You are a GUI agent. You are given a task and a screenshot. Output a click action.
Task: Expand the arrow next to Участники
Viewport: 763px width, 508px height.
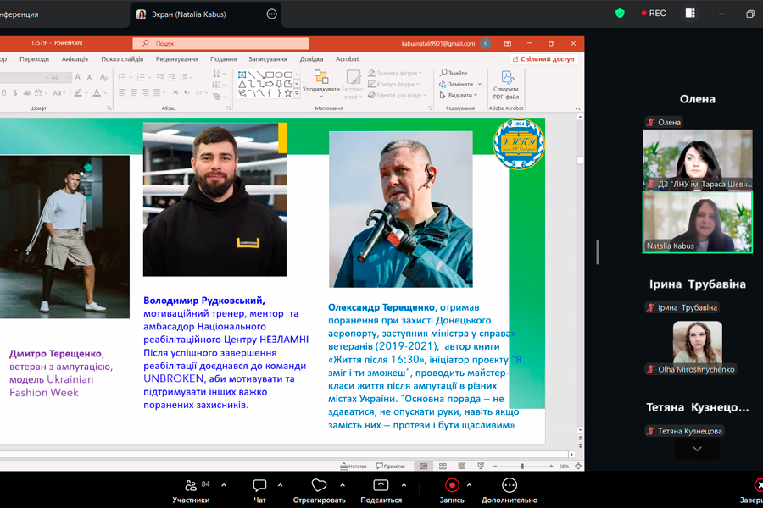pos(224,485)
